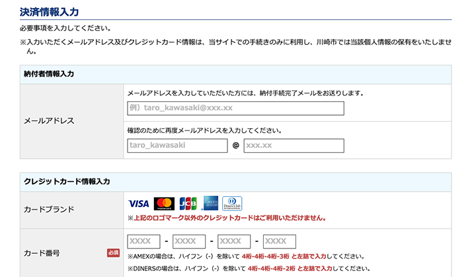This screenshot has height=277, width=476.
Task: Focus the taro_kawasaki@xxx.xx email address field
Action: coord(235,108)
